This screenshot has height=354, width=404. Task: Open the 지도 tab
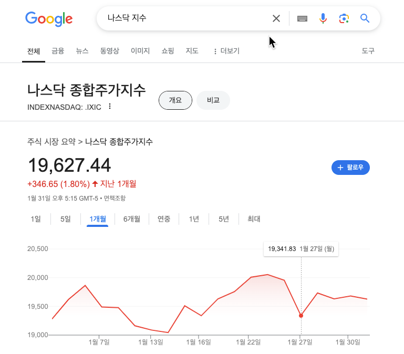192,51
